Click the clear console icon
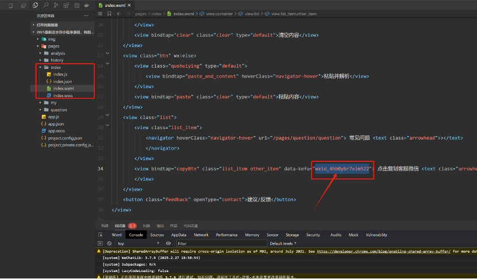Screen dimensions: 477x279 (109, 243)
